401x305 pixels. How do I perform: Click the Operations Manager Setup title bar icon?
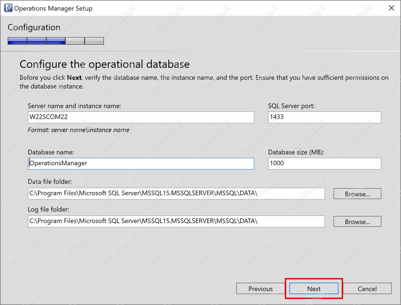click(x=8, y=8)
